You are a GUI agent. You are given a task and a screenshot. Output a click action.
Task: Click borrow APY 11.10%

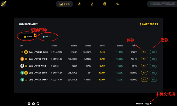tap(119, 52)
